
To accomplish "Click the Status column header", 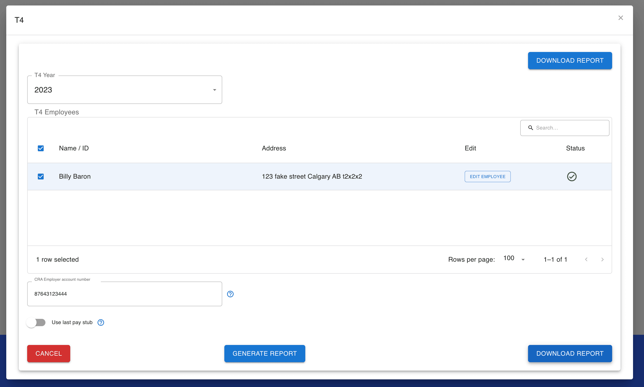I will click(575, 148).
